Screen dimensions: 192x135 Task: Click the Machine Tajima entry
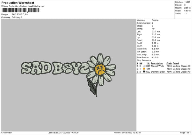tap(148, 20)
